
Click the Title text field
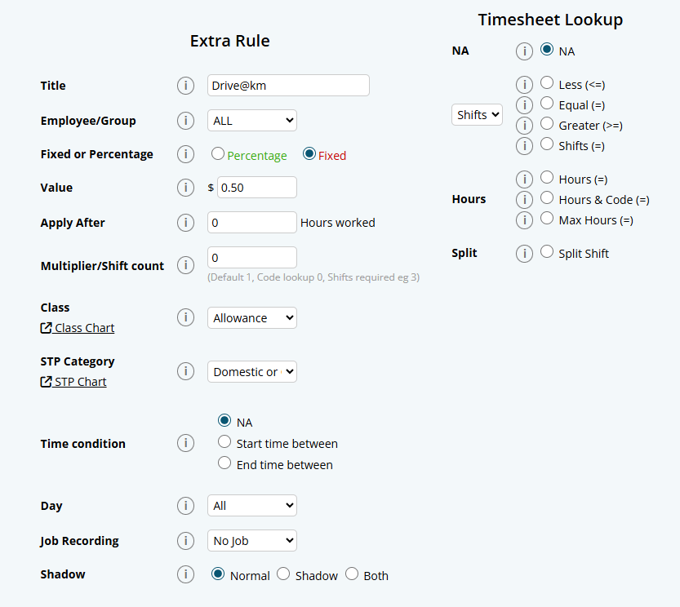pyautogui.click(x=288, y=86)
